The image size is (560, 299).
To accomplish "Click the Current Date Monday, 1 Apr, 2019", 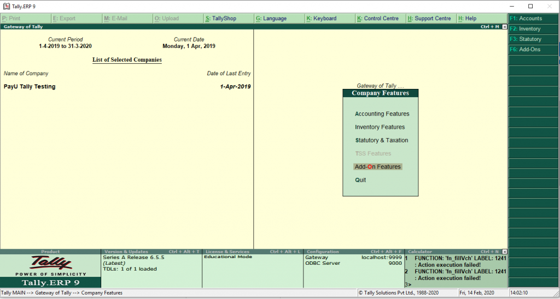I will pos(189,46).
